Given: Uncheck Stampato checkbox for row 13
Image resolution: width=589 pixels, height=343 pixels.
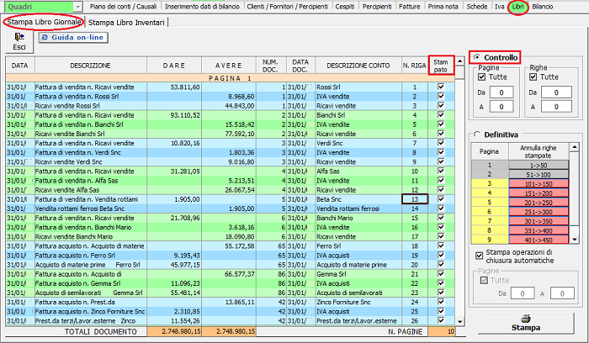Looking at the screenshot, I should (441, 198).
